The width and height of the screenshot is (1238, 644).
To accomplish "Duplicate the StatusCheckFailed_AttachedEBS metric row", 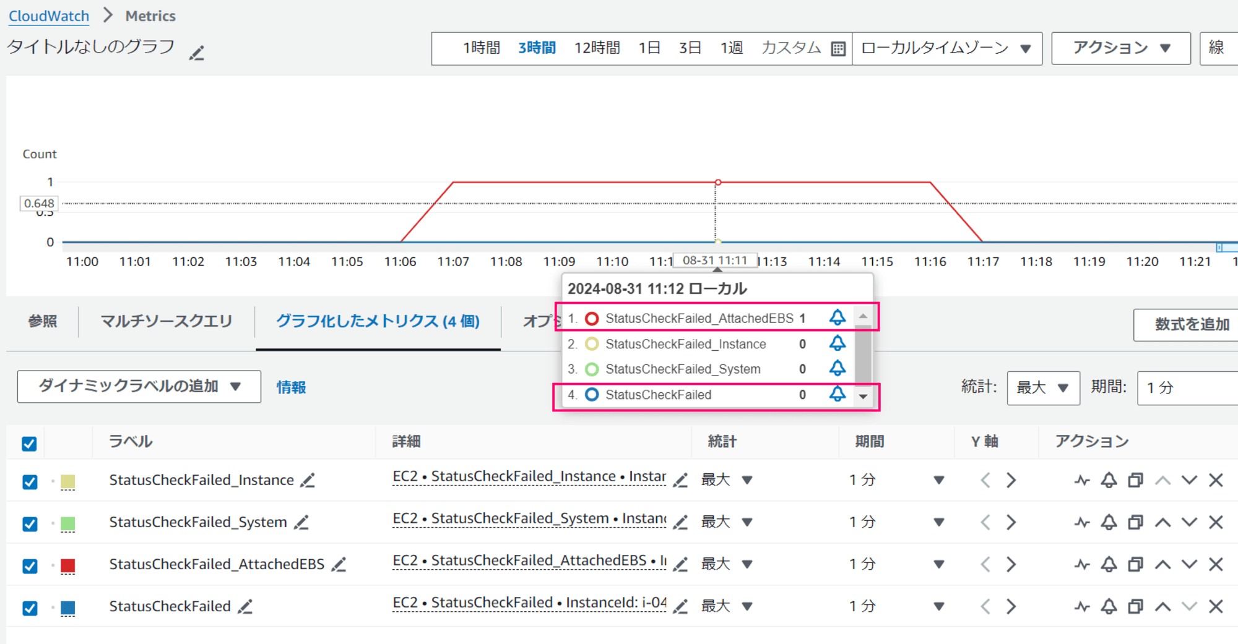I will (1135, 564).
